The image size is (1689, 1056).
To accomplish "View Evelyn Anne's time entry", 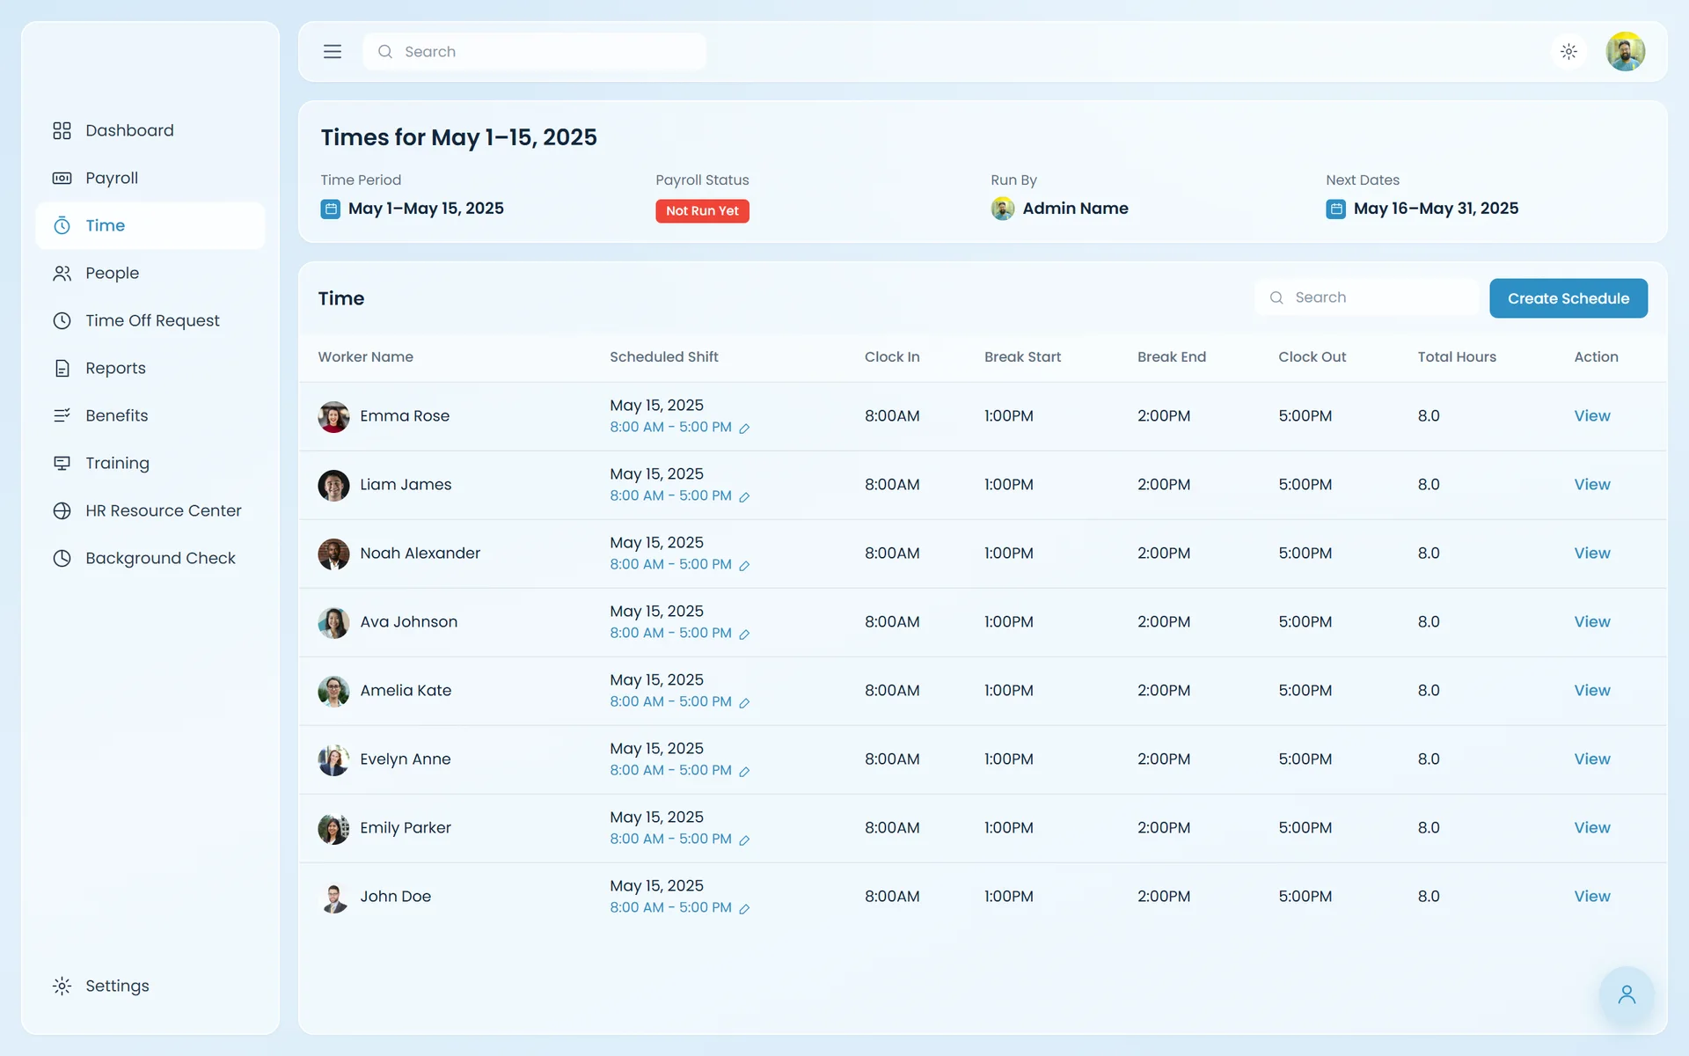I will click(1591, 759).
